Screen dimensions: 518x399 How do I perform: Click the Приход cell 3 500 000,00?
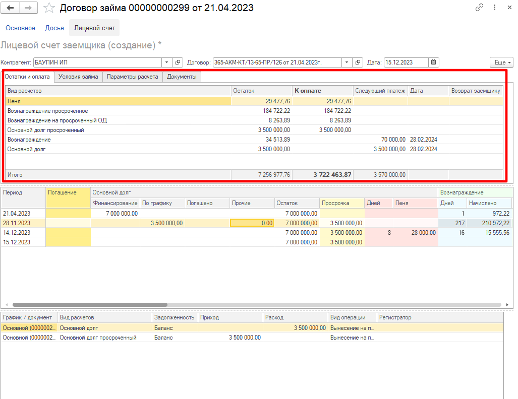[231, 338]
